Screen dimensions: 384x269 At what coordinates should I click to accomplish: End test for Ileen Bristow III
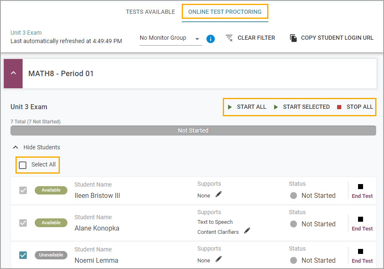pos(362,191)
